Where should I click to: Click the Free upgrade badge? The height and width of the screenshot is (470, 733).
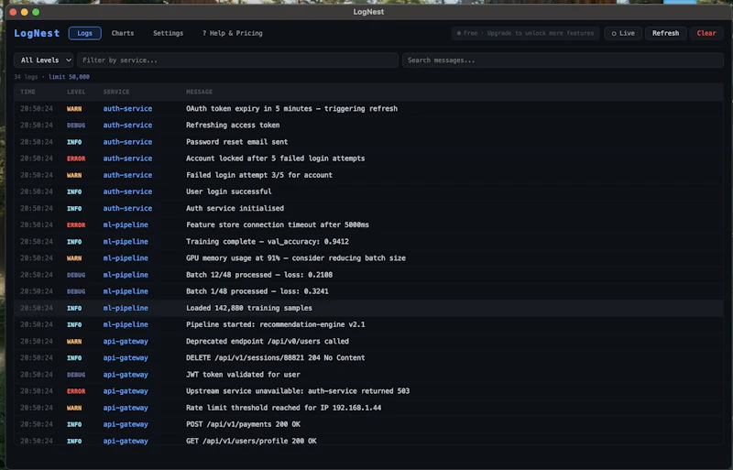pyautogui.click(x=525, y=33)
